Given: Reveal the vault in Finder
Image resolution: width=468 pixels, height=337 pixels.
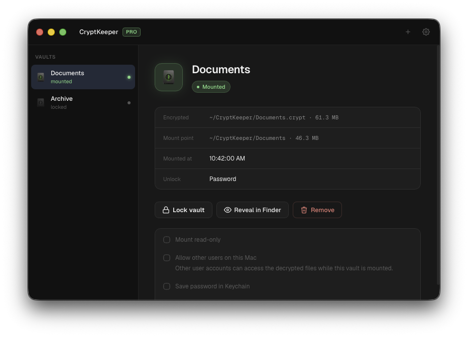Looking at the screenshot, I should coord(252,210).
